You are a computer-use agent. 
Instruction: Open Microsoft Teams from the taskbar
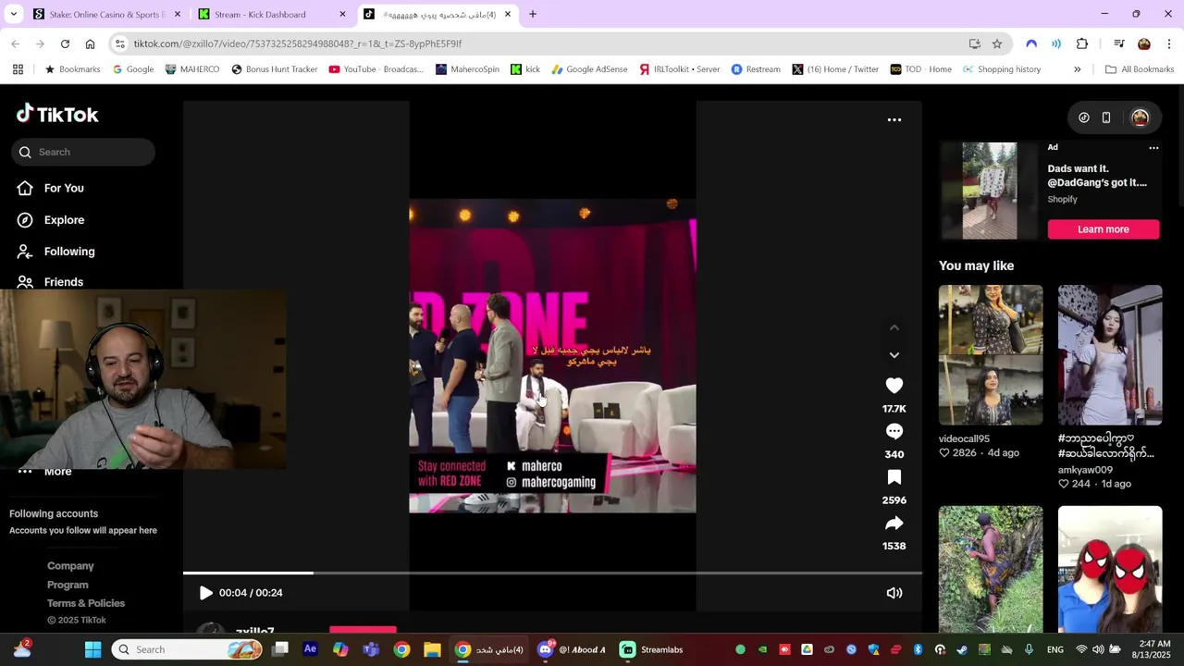(x=371, y=649)
